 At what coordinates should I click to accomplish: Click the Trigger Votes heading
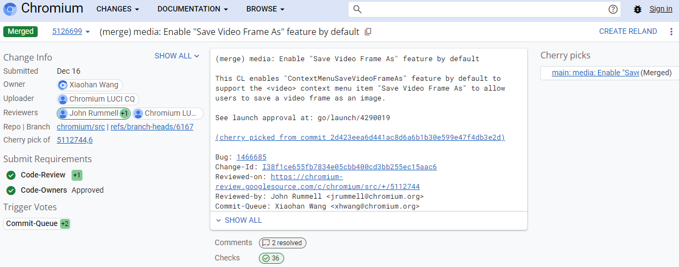[30, 207]
